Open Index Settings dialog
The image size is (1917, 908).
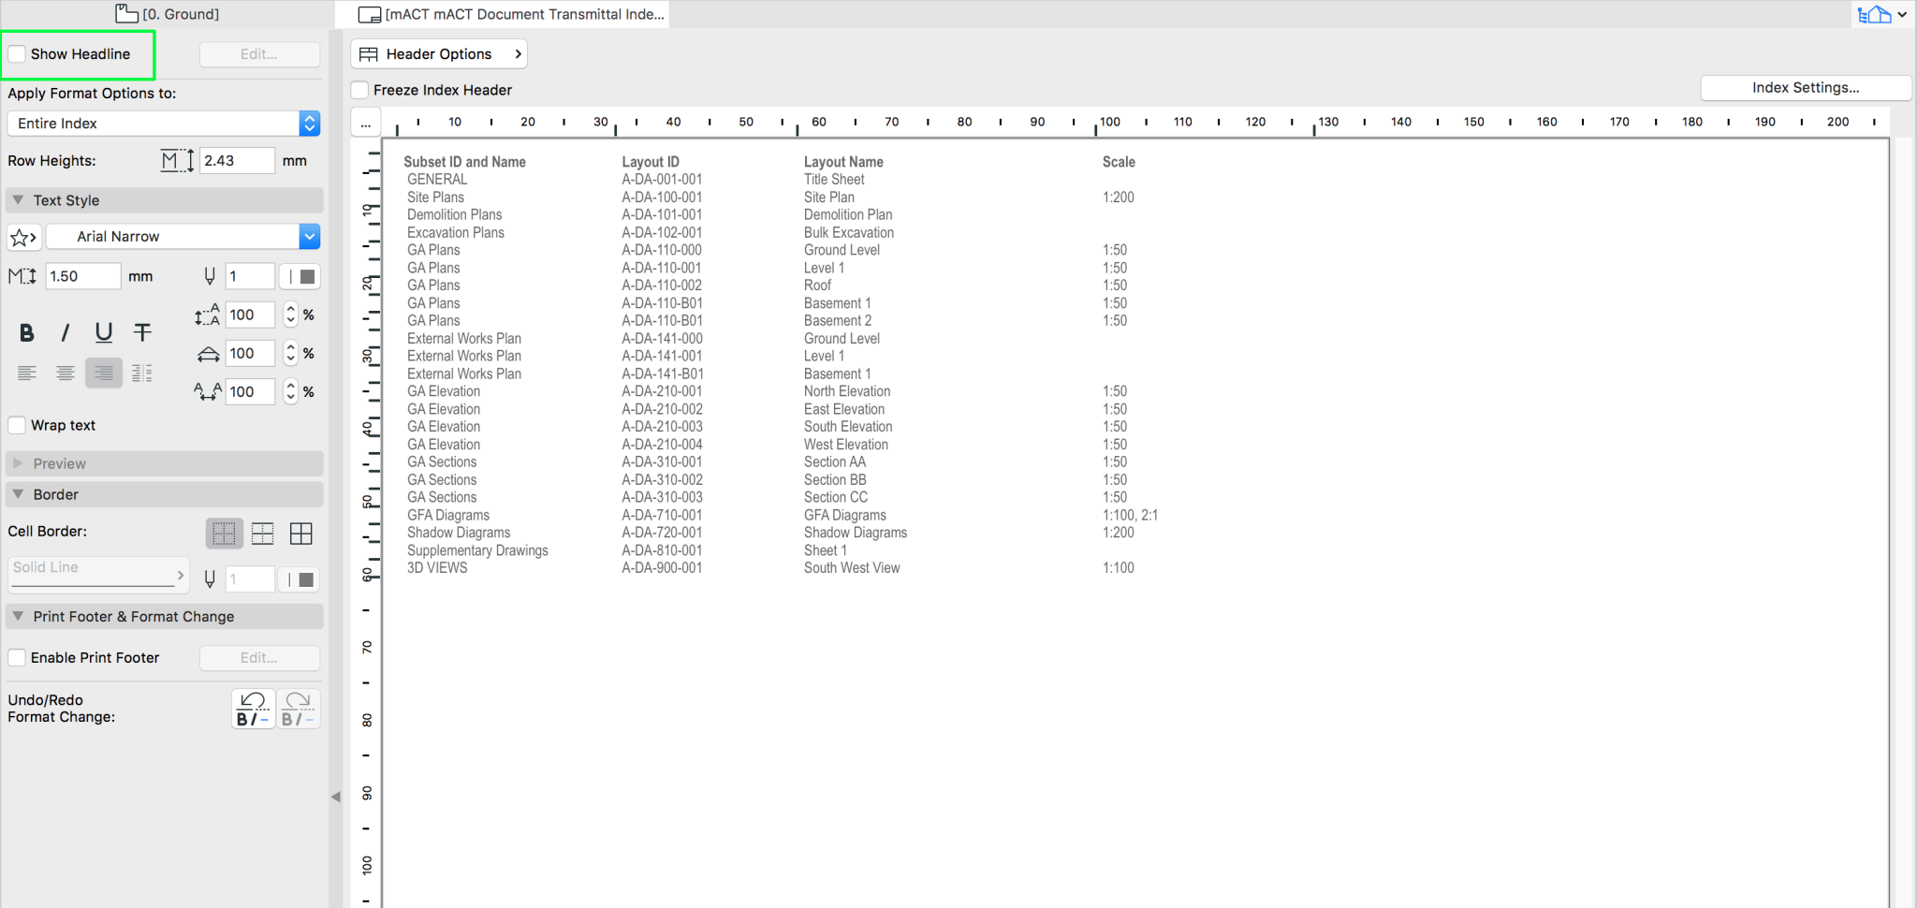tap(1805, 88)
